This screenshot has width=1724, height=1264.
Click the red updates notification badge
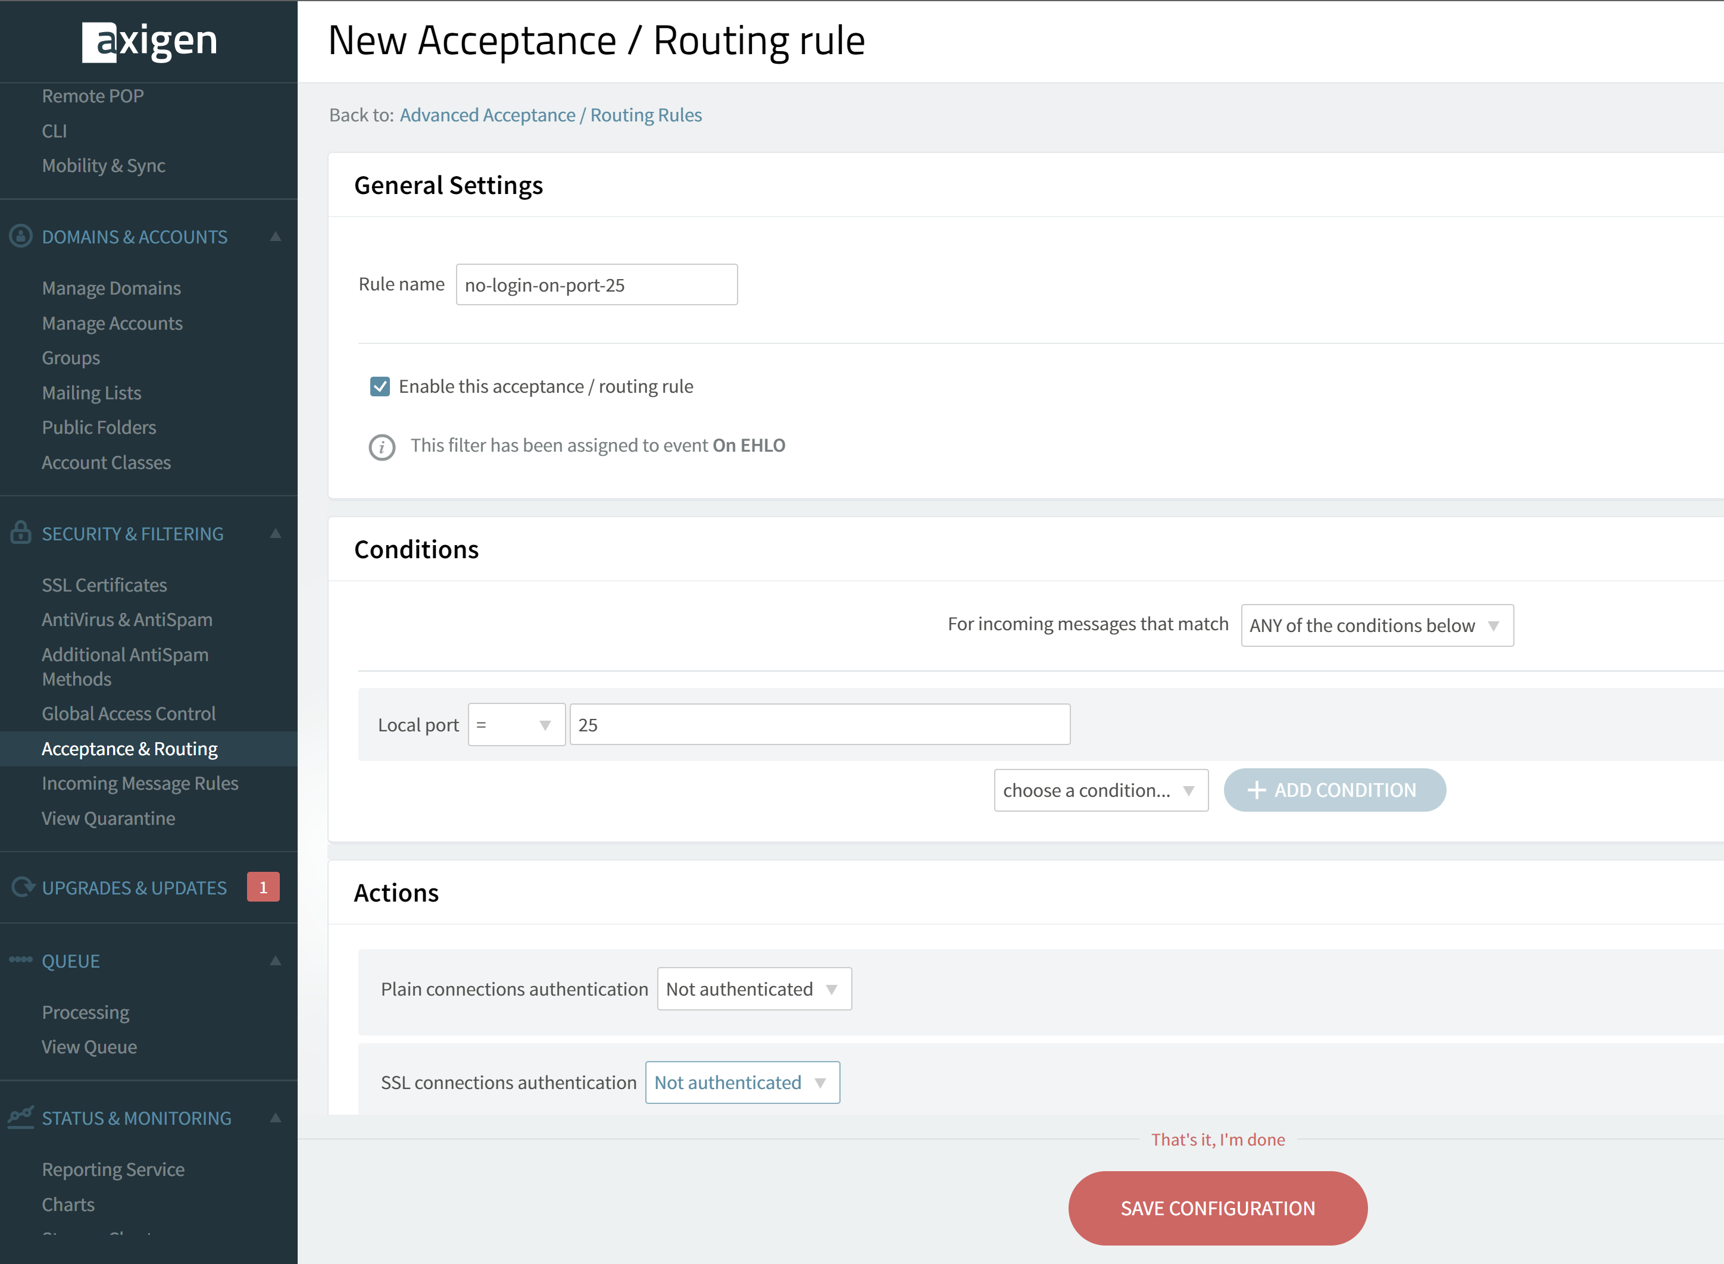[263, 887]
